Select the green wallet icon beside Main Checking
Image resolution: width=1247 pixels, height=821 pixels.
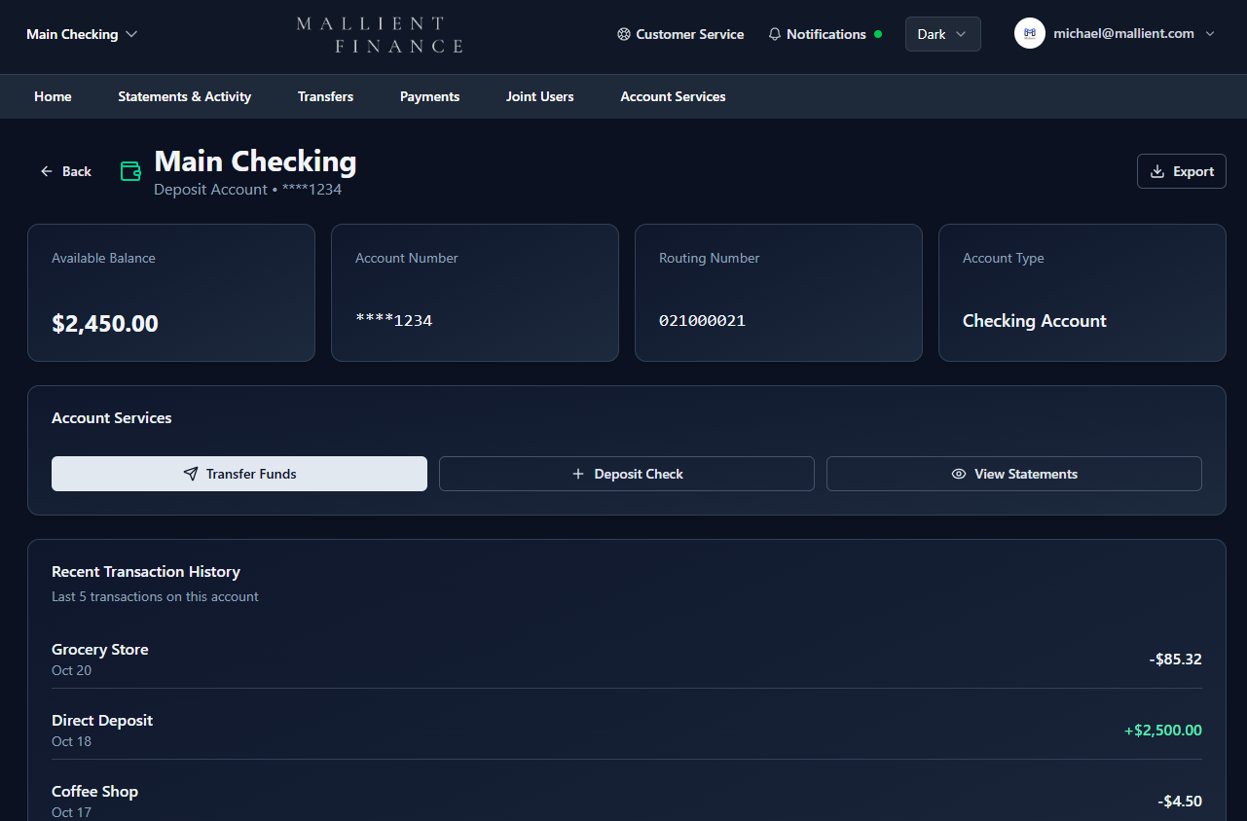(130, 170)
